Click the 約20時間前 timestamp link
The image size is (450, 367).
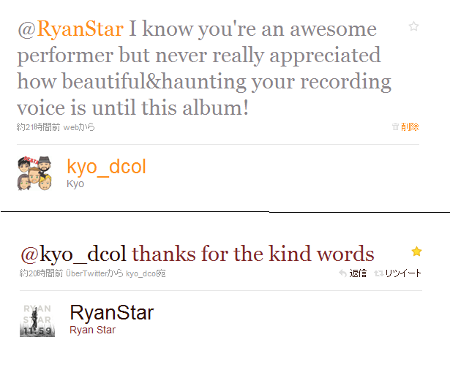point(41,273)
